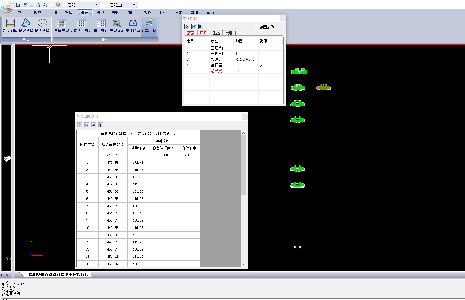This screenshot has width=465, height=300.
Task: Open the 单体户型 unit layout tool
Action: click(x=61, y=26)
